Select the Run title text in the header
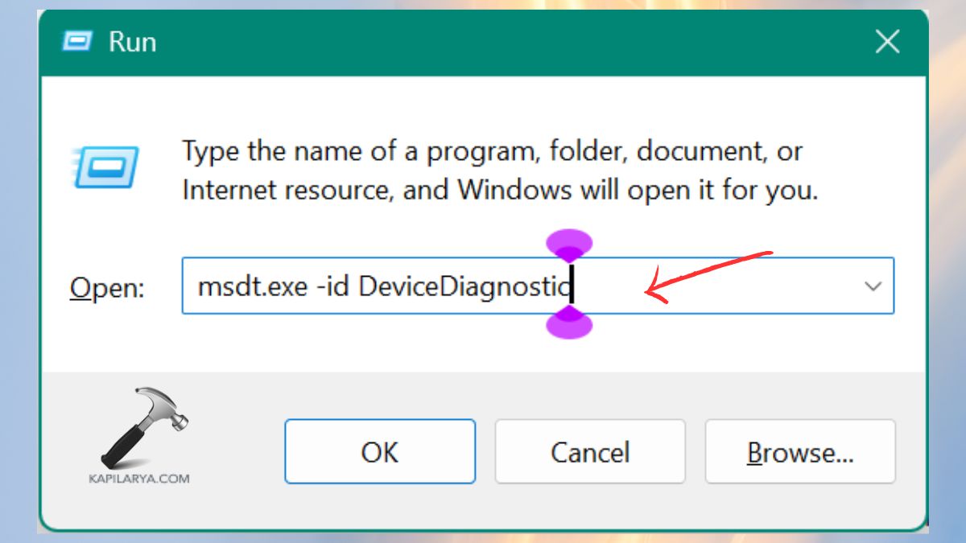This screenshot has width=966, height=543. point(132,42)
